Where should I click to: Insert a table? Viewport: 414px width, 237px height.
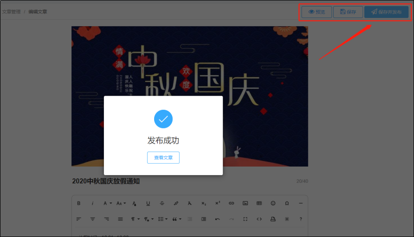pos(259,203)
